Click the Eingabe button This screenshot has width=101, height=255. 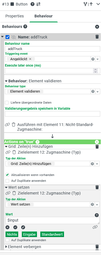(x=30, y=234)
